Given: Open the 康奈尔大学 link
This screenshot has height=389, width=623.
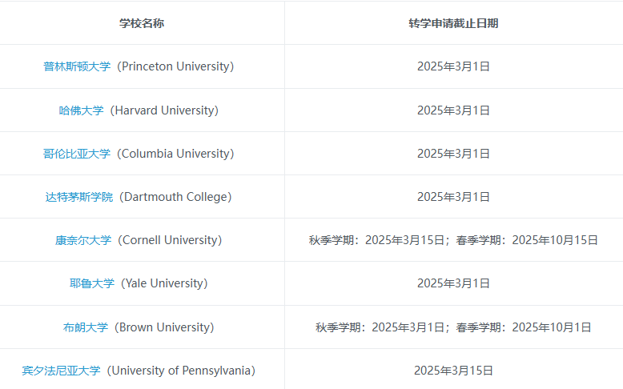Looking at the screenshot, I should 83,240.
